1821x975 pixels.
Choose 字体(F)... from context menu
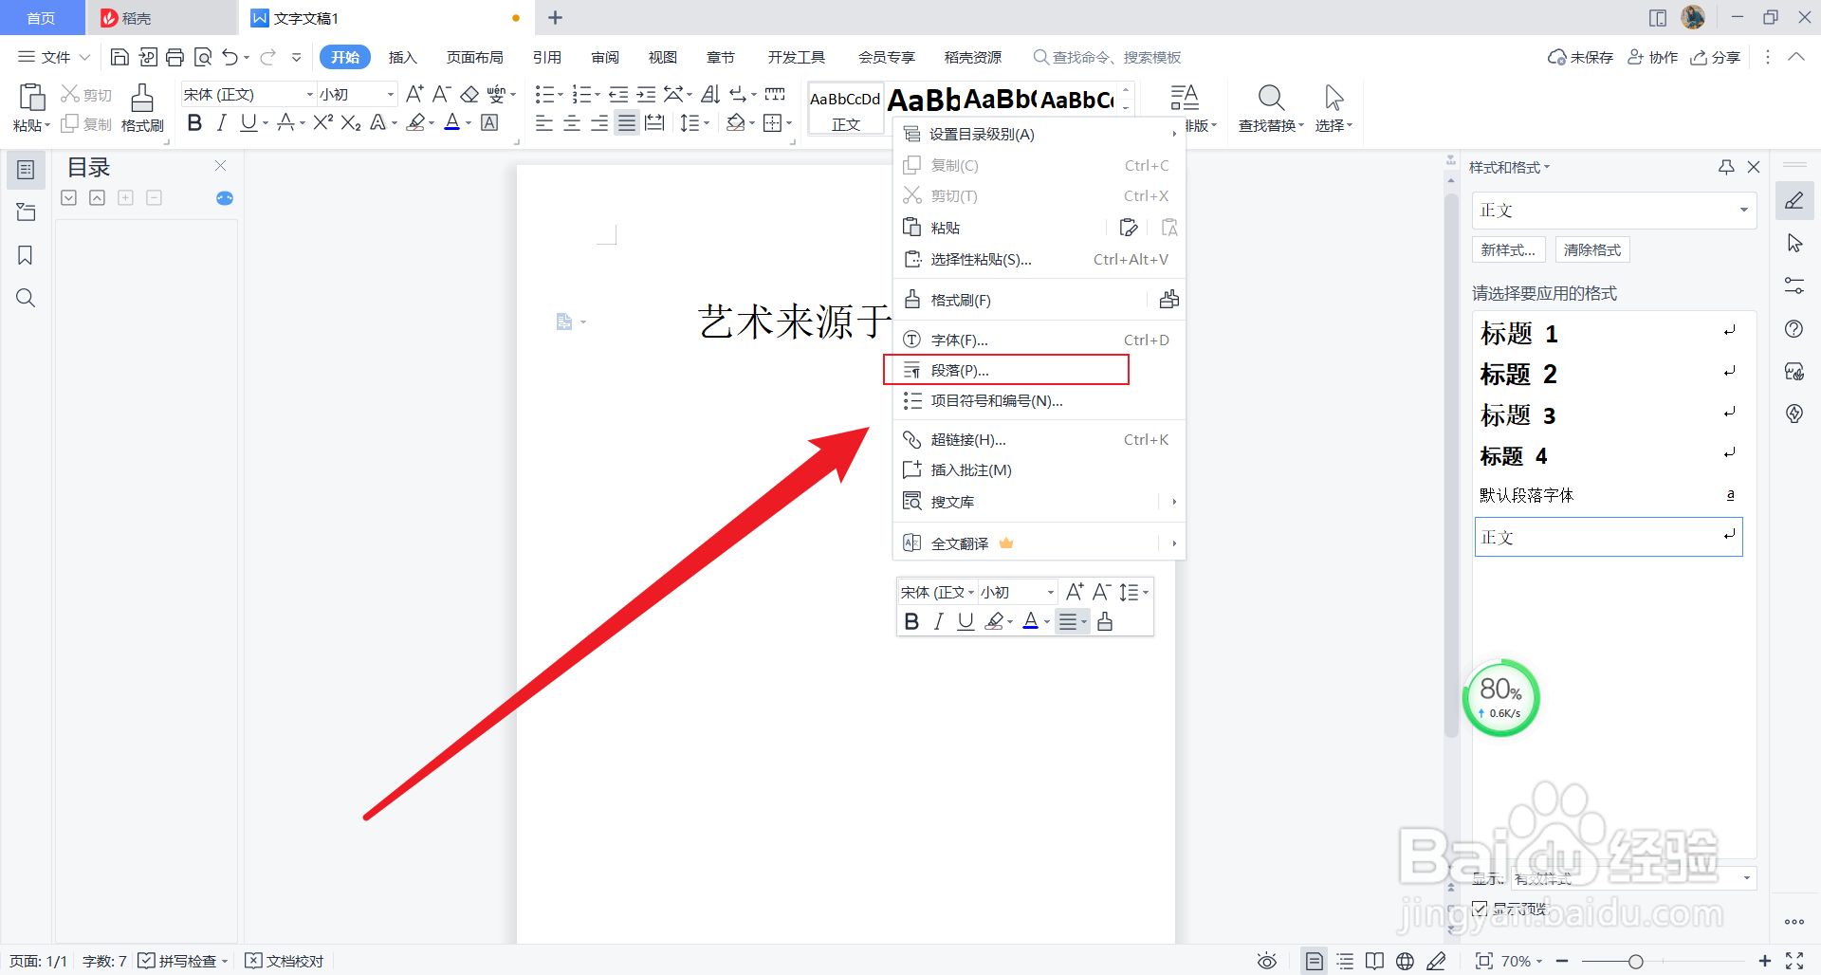pyautogui.click(x=1039, y=340)
